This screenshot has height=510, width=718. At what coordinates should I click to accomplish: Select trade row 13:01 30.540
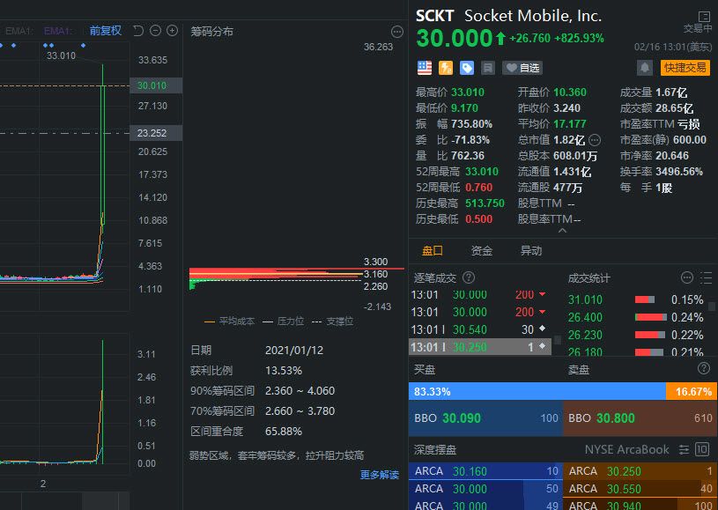click(x=479, y=329)
